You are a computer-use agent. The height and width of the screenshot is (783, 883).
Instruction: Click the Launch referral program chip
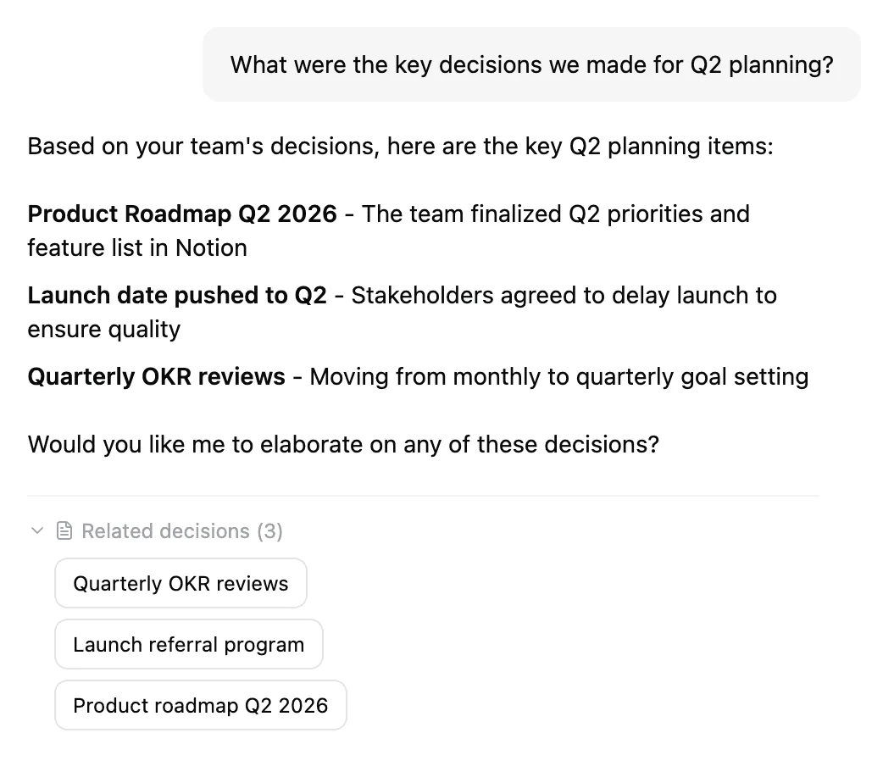pyautogui.click(x=188, y=644)
